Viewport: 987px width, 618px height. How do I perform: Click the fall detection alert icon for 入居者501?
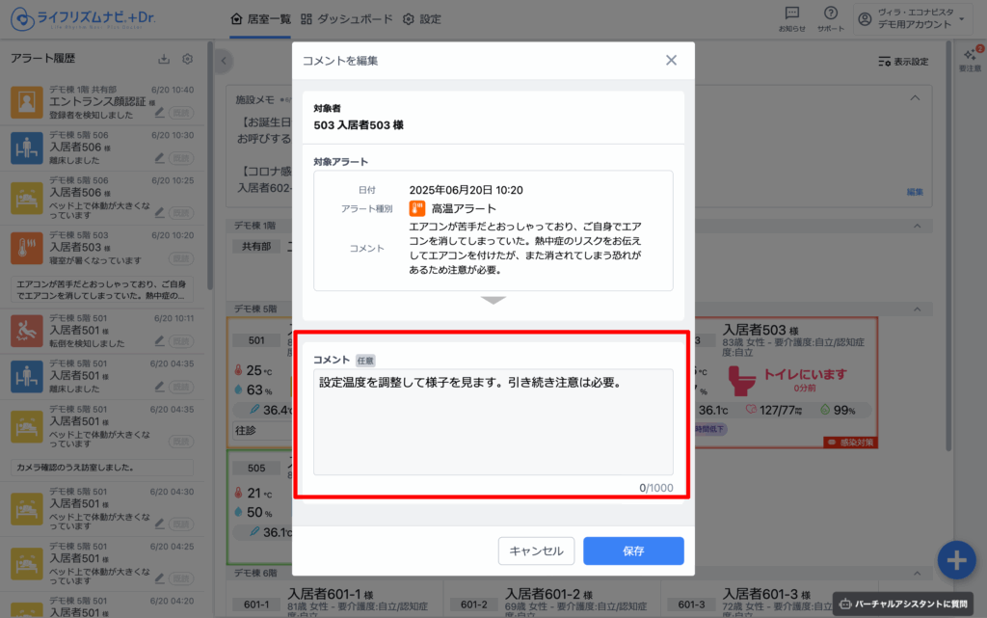click(26, 331)
